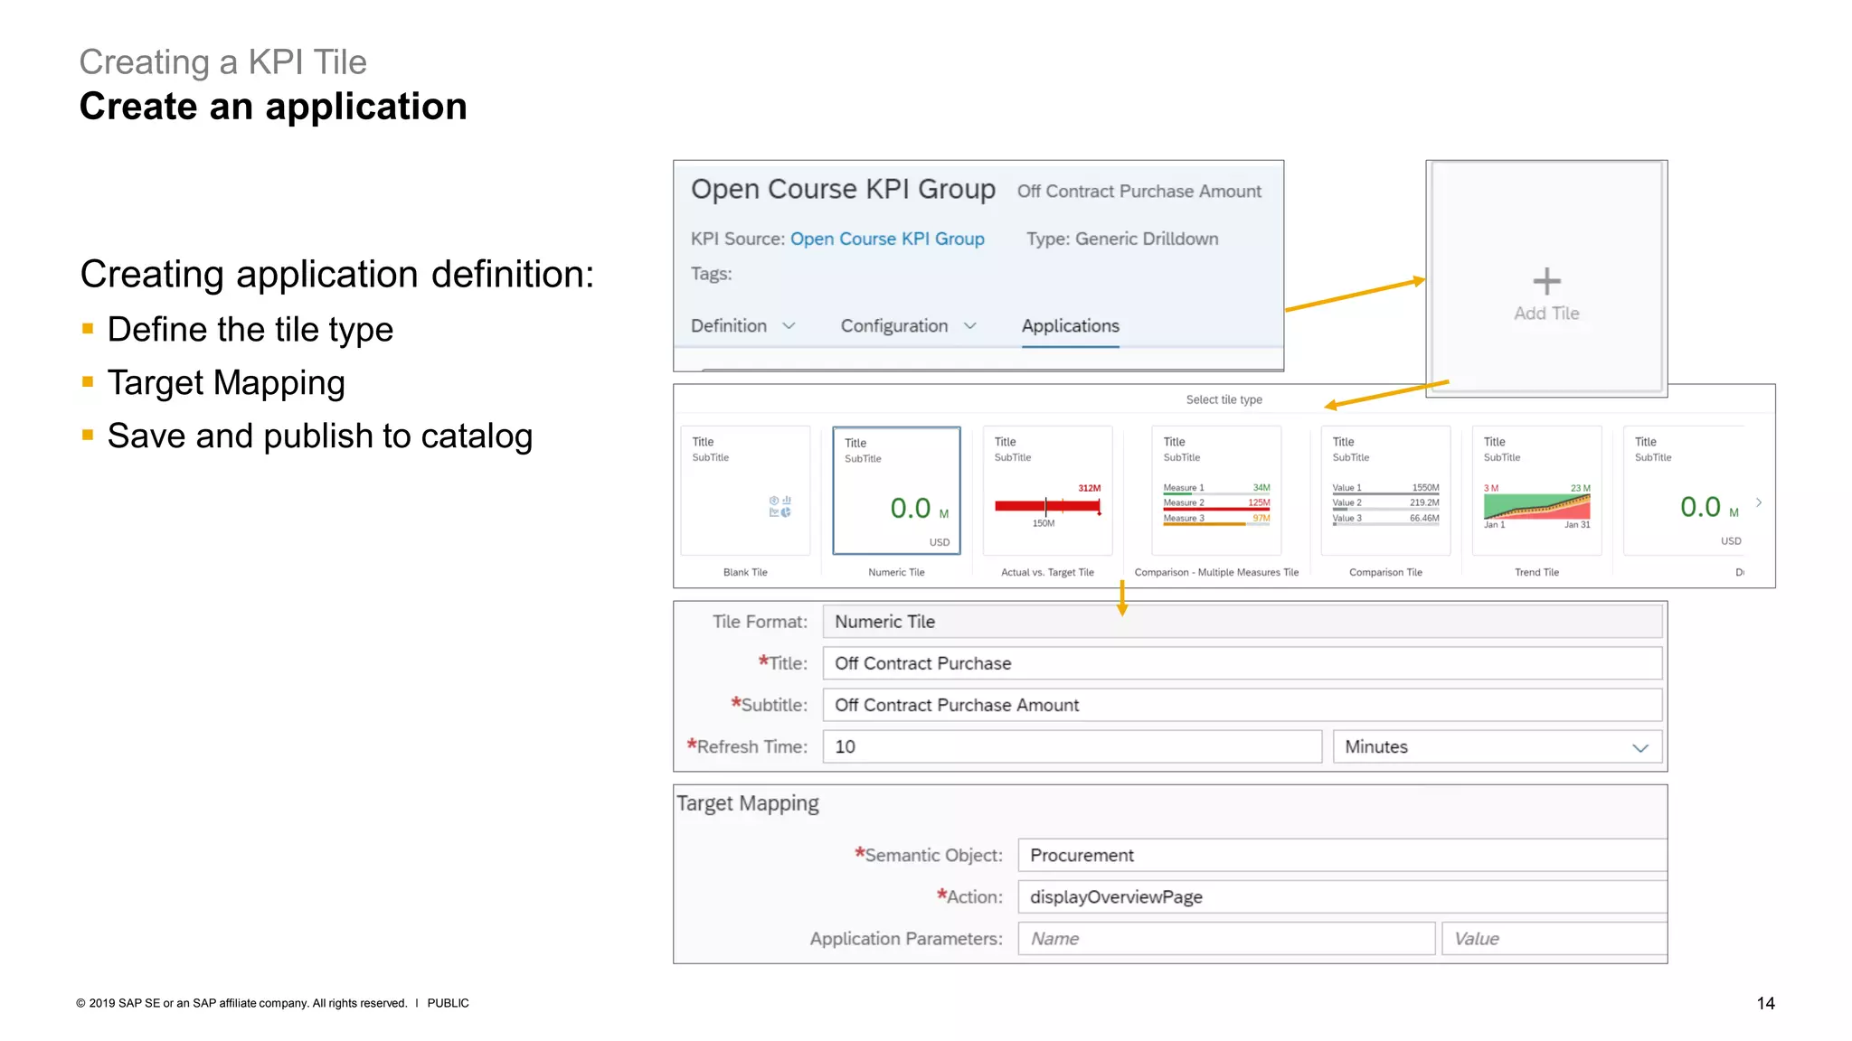Edit the Subtitle input field
1852x1041 pixels.
point(1243,705)
